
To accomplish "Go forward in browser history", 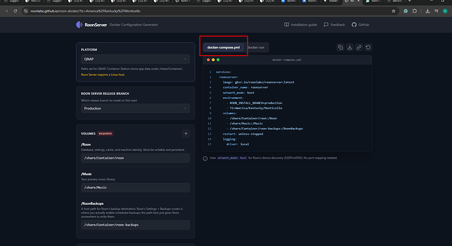I will pyautogui.click(x=7, y=11).
